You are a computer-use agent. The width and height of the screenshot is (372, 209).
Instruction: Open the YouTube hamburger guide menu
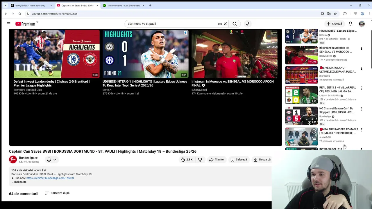tap(8, 24)
